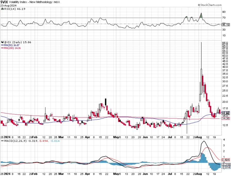Click the -0.814 histogram value tag

226,167
